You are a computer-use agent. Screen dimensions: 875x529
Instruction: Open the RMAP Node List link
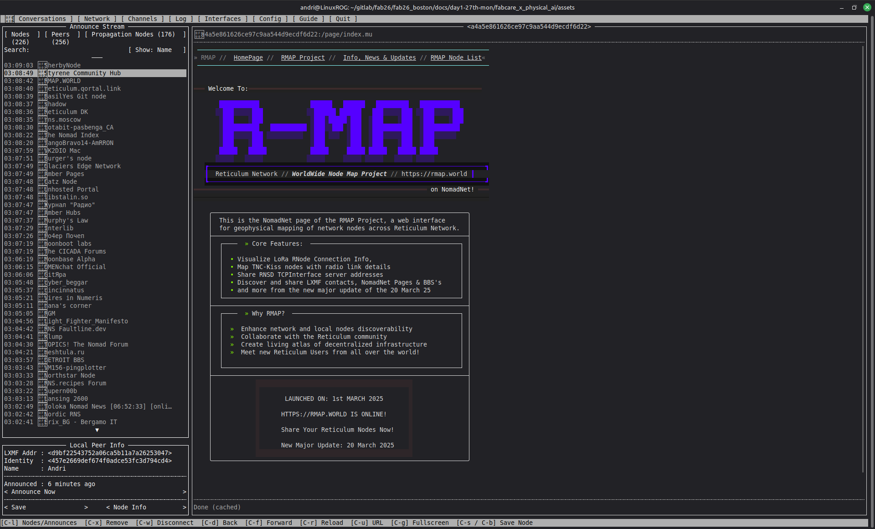tap(456, 57)
